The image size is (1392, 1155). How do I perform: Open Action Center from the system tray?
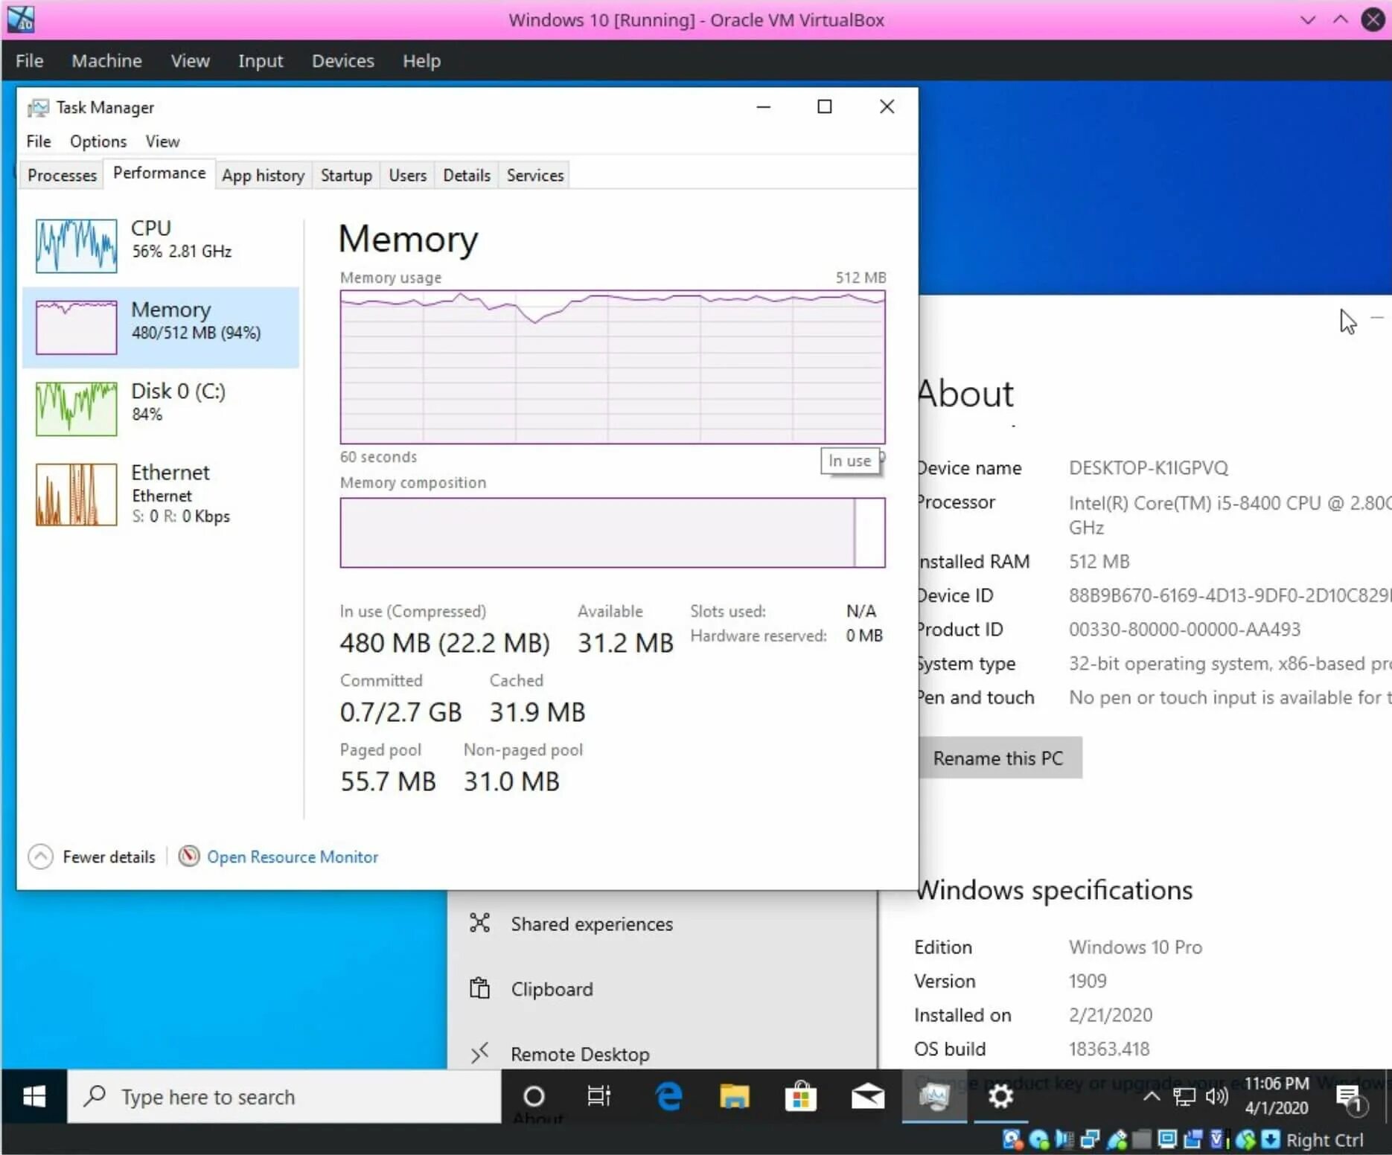(1353, 1099)
